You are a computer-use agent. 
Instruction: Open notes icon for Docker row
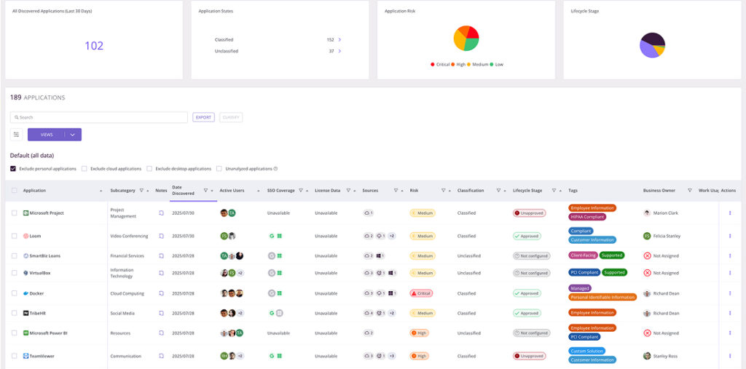[x=161, y=293]
